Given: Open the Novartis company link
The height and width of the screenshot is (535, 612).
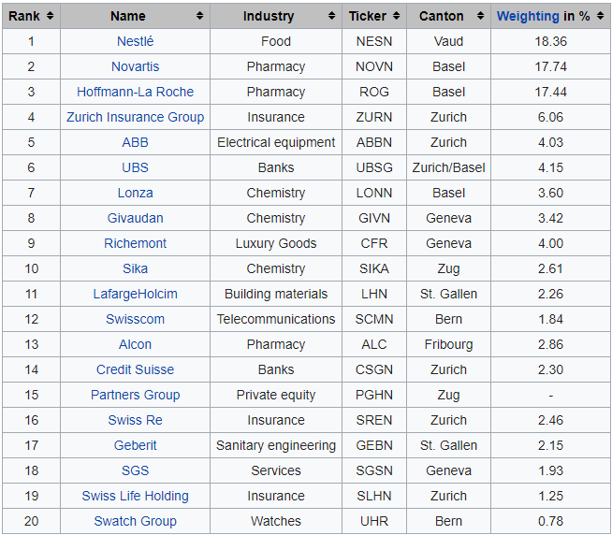Looking at the screenshot, I should click(x=135, y=66).
